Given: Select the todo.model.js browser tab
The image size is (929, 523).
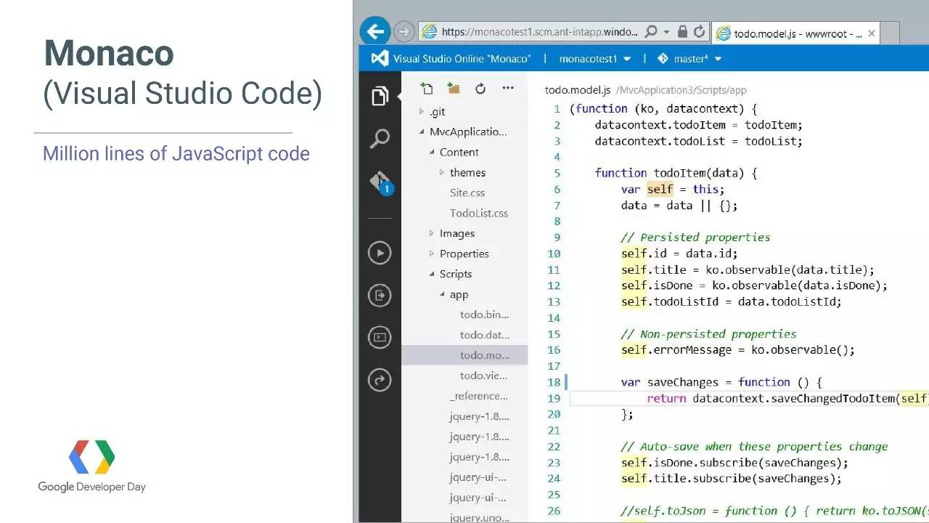Looking at the screenshot, I should [x=795, y=33].
